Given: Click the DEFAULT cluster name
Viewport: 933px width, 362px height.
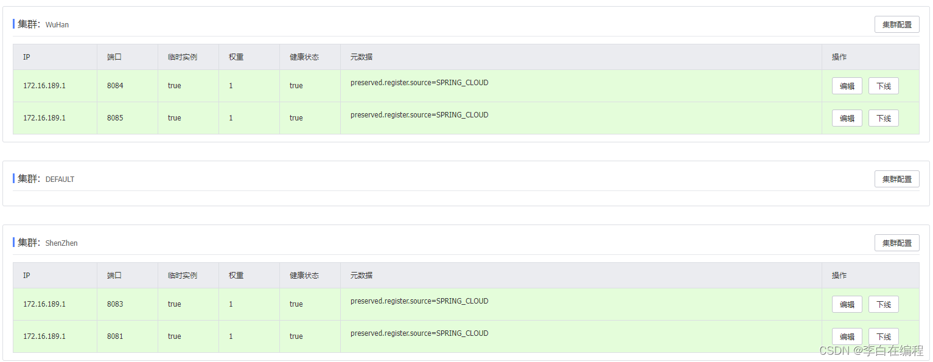Looking at the screenshot, I should 60,179.
